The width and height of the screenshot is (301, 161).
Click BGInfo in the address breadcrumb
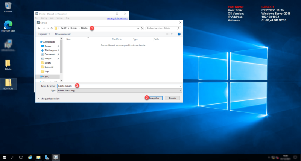click(84, 28)
